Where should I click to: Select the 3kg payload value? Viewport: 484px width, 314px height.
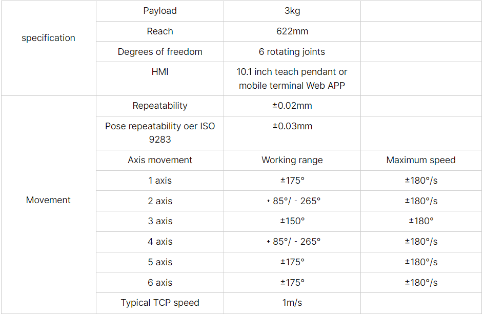tap(292, 11)
